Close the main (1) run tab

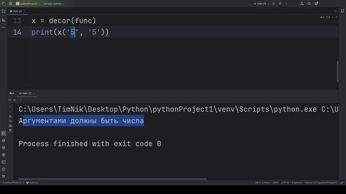point(34,93)
